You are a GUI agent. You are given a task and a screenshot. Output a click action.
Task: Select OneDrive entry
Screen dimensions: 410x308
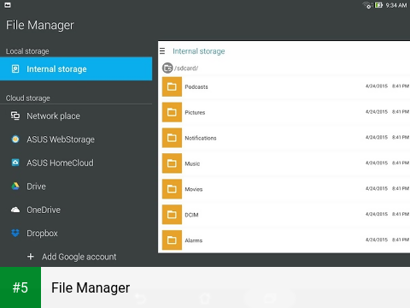click(x=76, y=210)
